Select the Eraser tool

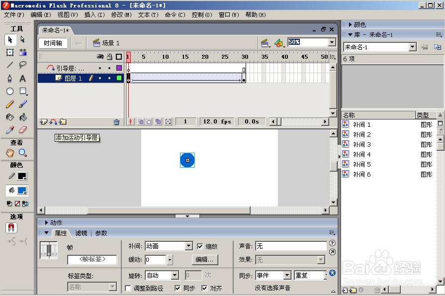(x=23, y=130)
